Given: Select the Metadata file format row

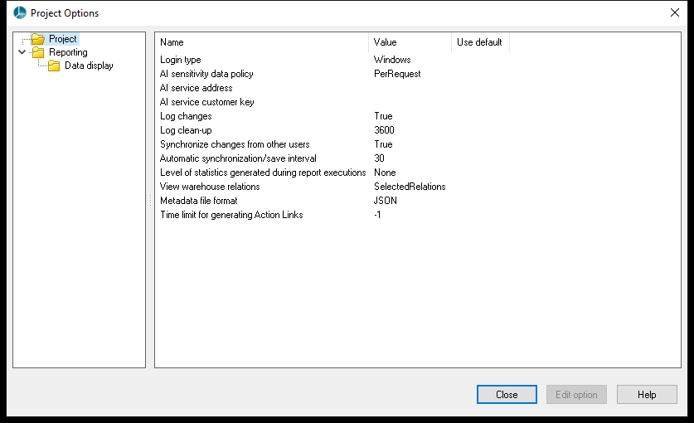Looking at the screenshot, I should pos(199,201).
